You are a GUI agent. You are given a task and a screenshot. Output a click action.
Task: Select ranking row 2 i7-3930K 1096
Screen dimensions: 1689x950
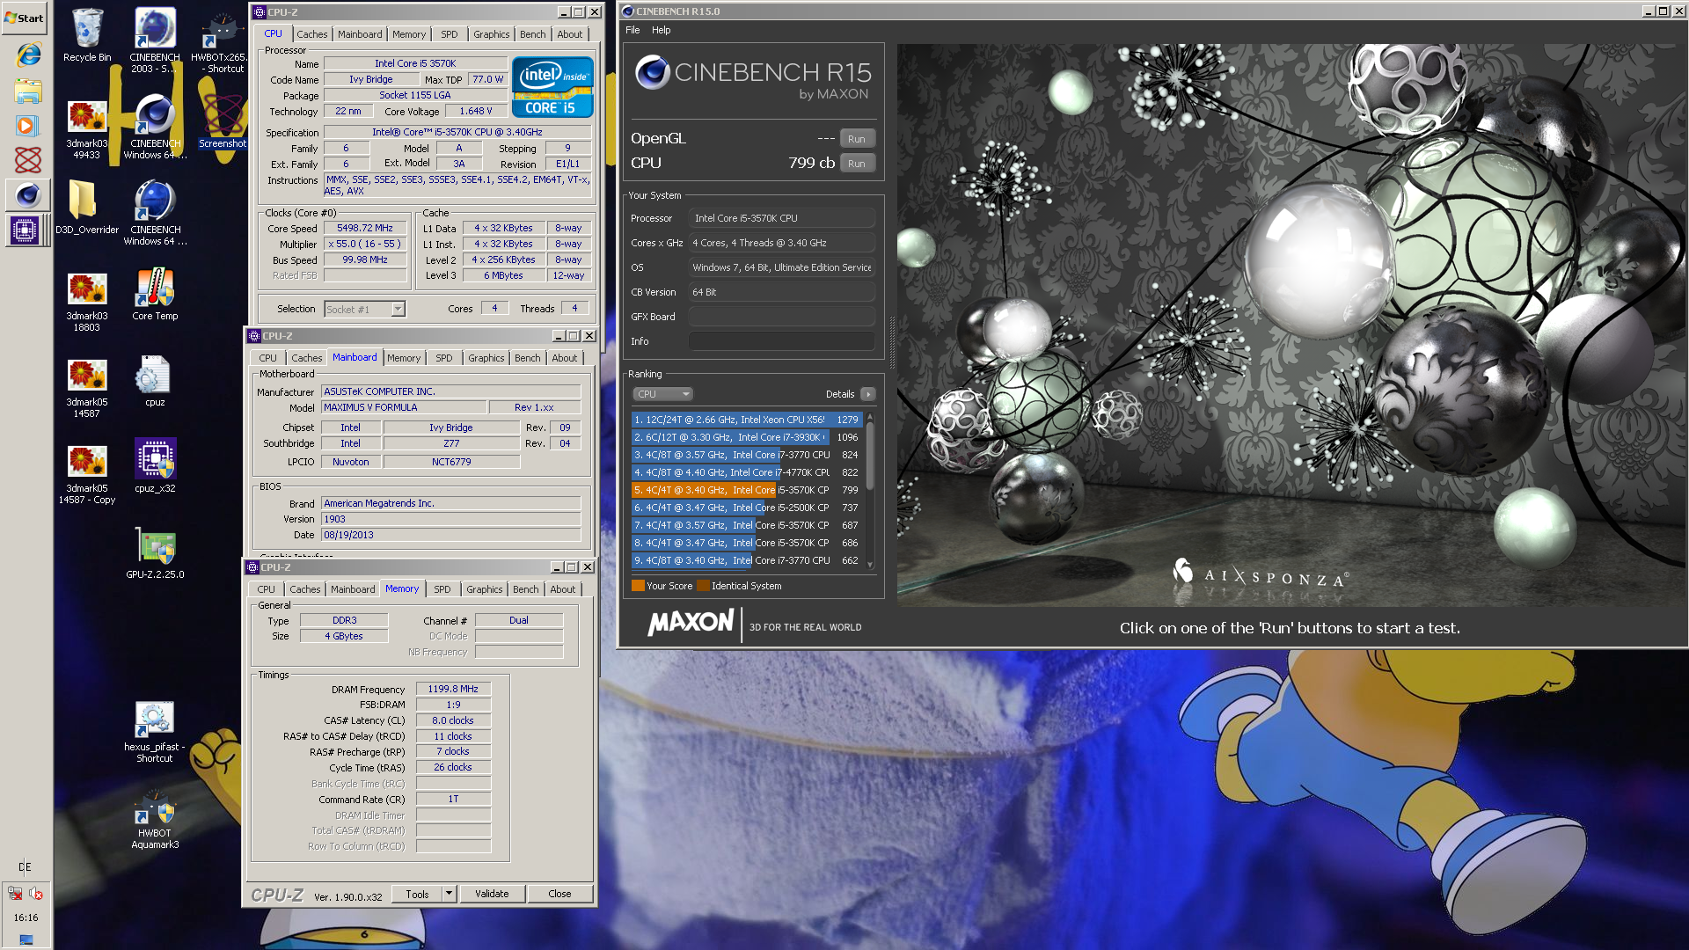point(747,437)
